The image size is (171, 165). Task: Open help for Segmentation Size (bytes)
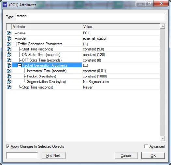click(x=9, y=82)
